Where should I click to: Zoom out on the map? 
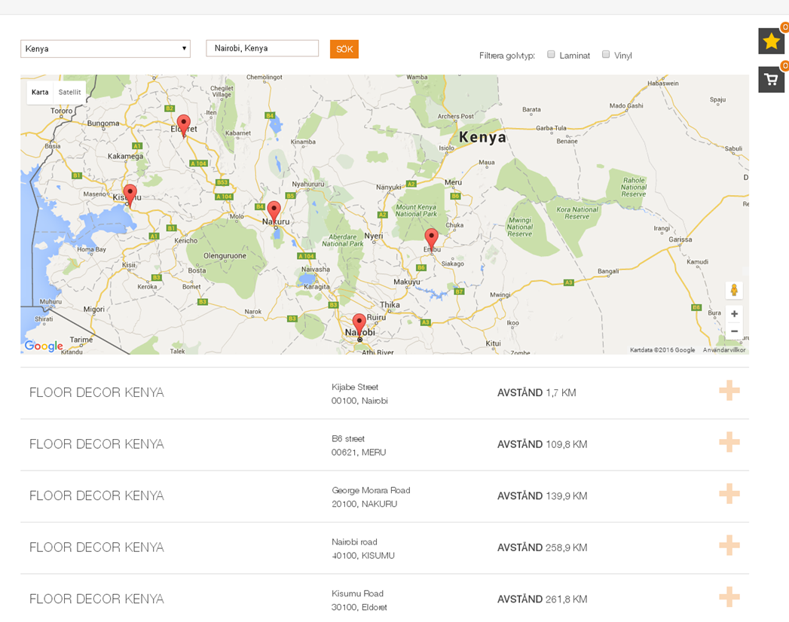tap(734, 331)
